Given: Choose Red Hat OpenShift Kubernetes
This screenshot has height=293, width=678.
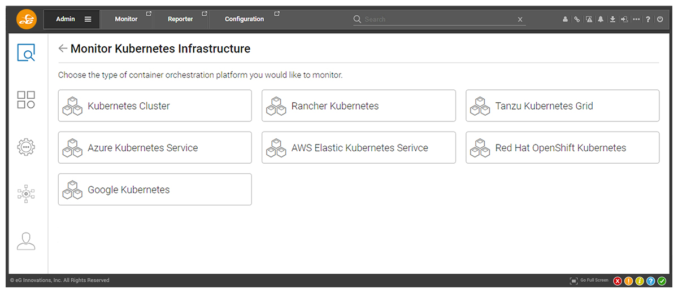Looking at the screenshot, I should click(562, 148).
